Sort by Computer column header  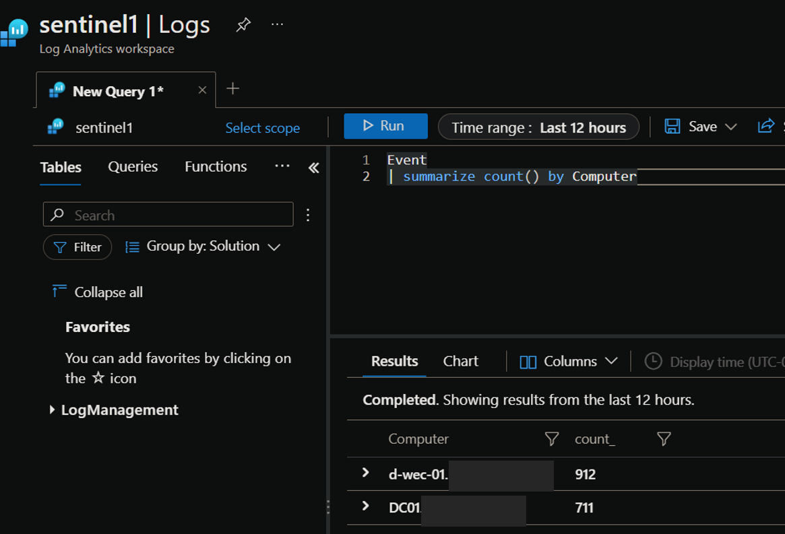click(418, 439)
